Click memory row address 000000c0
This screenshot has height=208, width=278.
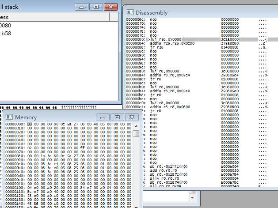click(x=15, y=172)
